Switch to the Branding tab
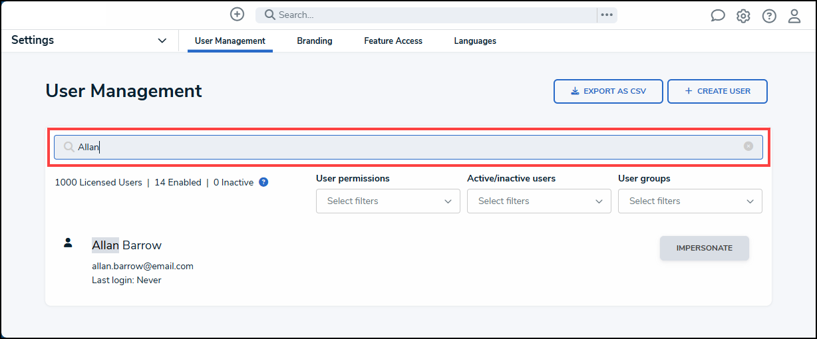The width and height of the screenshot is (817, 339). click(x=315, y=41)
